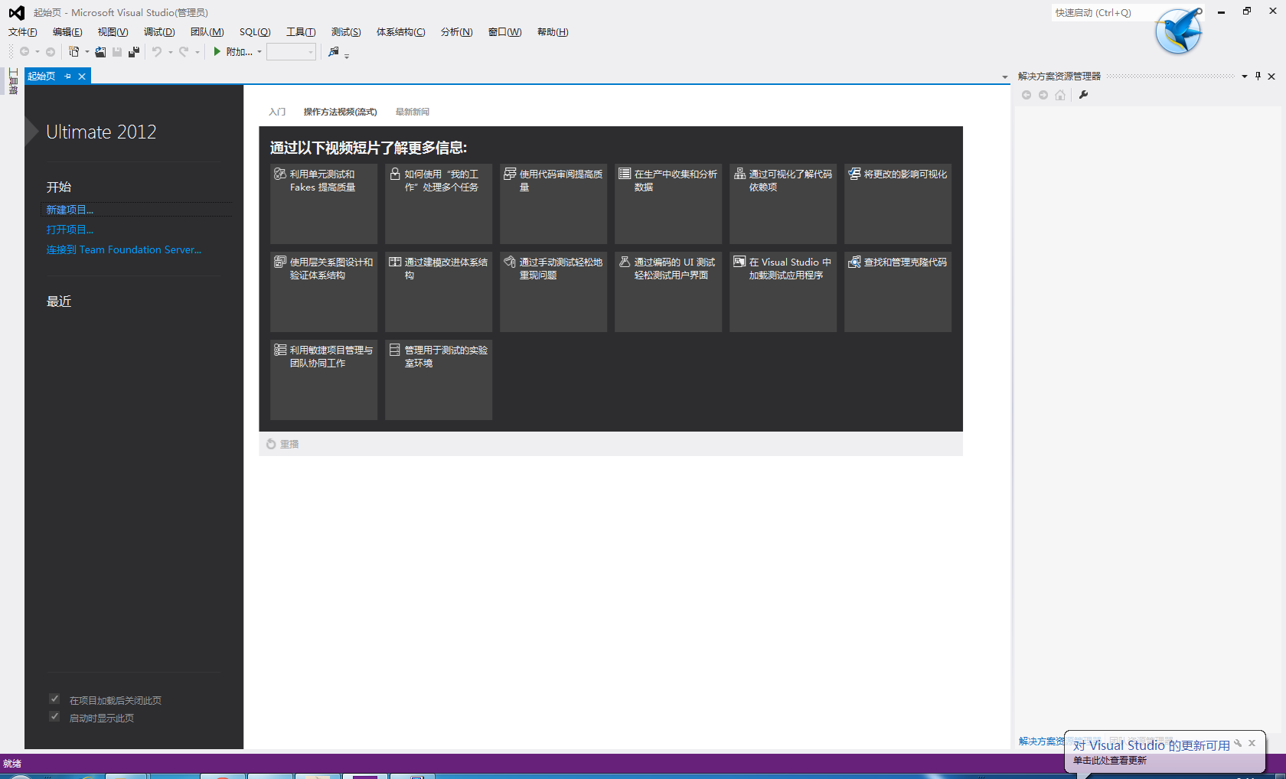Click 连接到 Team Foundation Server... link
This screenshot has height=779, width=1286.
point(124,249)
